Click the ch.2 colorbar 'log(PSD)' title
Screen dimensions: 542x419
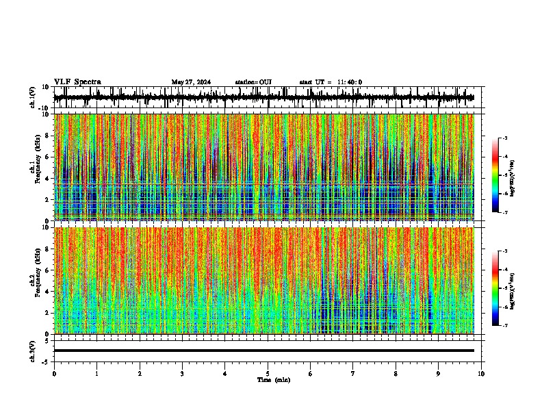click(x=512, y=291)
